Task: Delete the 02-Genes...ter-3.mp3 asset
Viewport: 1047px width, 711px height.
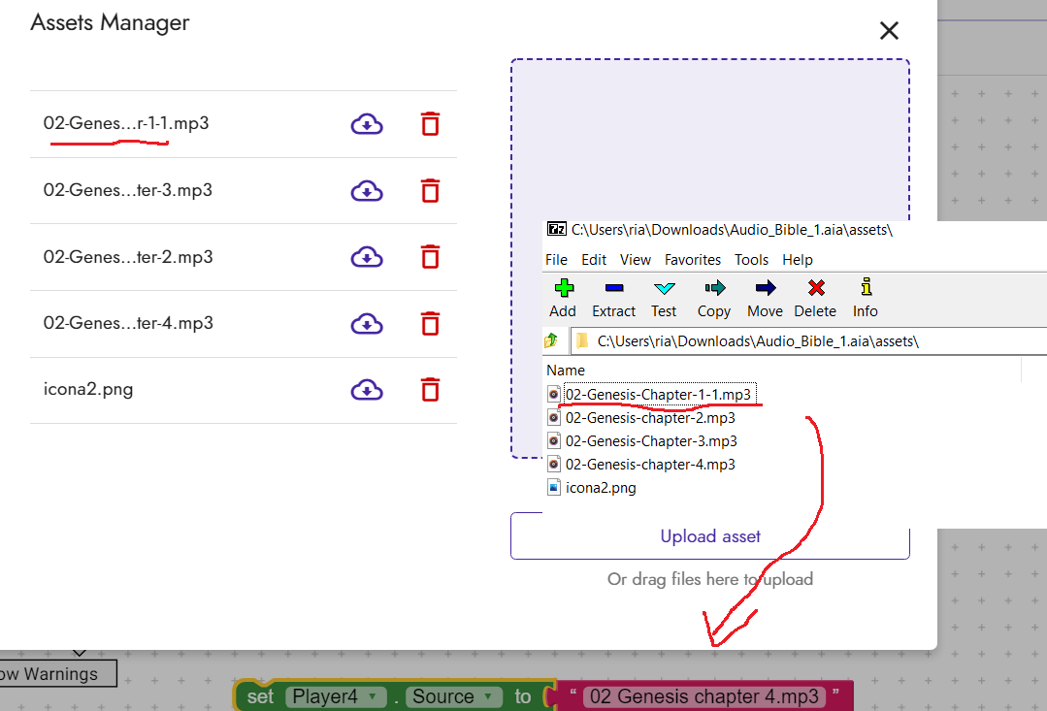Action: 430,191
